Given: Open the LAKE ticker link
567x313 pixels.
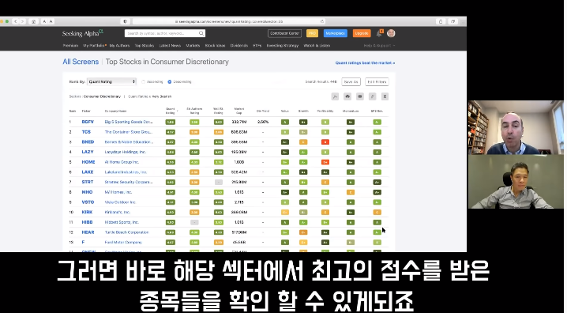Looking at the screenshot, I should click(x=88, y=172).
